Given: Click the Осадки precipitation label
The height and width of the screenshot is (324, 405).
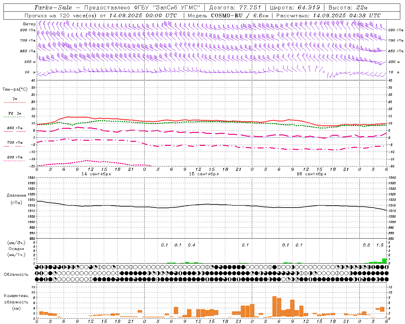Looking at the screenshot, I should [x=16, y=249].
